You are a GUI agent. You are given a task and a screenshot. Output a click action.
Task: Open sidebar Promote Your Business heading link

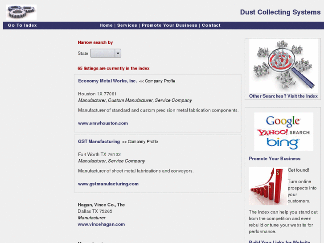pyautogui.click(x=275, y=159)
